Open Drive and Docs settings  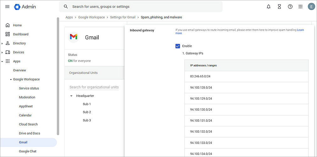tap(29, 133)
